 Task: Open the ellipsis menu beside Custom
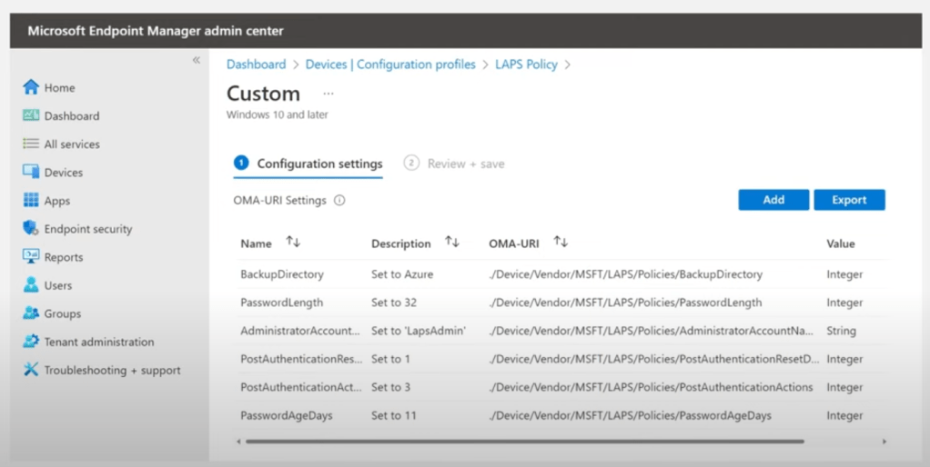coord(329,94)
